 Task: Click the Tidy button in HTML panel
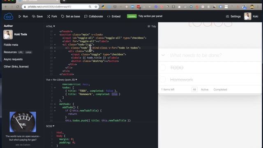point(152,26)
